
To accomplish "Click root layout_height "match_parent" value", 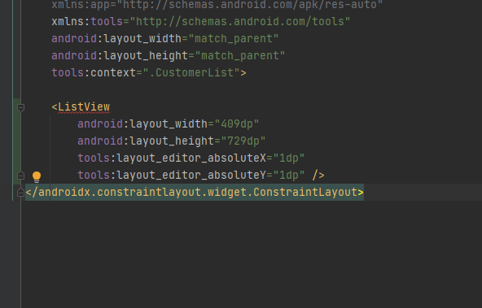I will [x=239, y=56].
